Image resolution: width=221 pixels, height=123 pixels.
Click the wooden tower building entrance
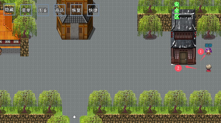[x=75, y=31]
